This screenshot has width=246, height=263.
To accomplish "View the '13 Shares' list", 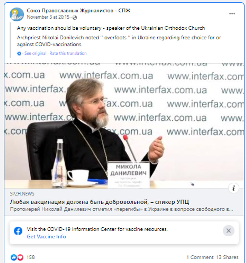I will [x=227, y=257].
